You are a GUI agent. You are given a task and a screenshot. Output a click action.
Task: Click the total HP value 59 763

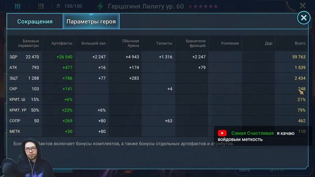click(x=299, y=57)
